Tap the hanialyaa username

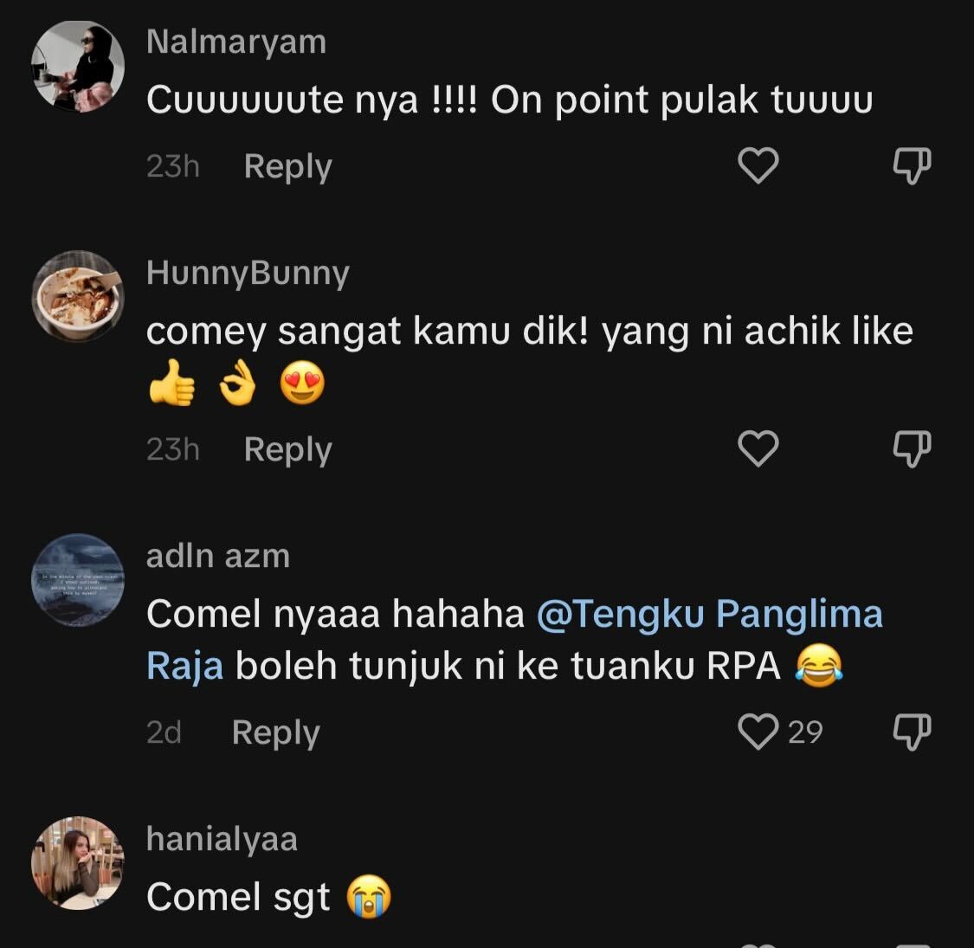[222, 838]
